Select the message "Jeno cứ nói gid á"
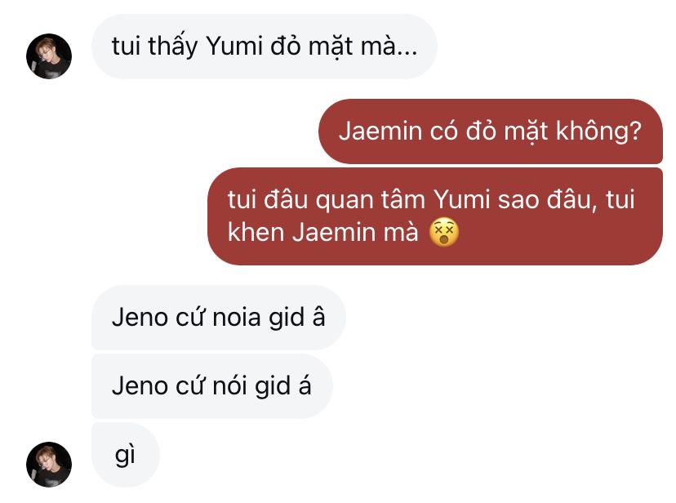Image resolution: width=676 pixels, height=503 pixels. click(x=211, y=385)
